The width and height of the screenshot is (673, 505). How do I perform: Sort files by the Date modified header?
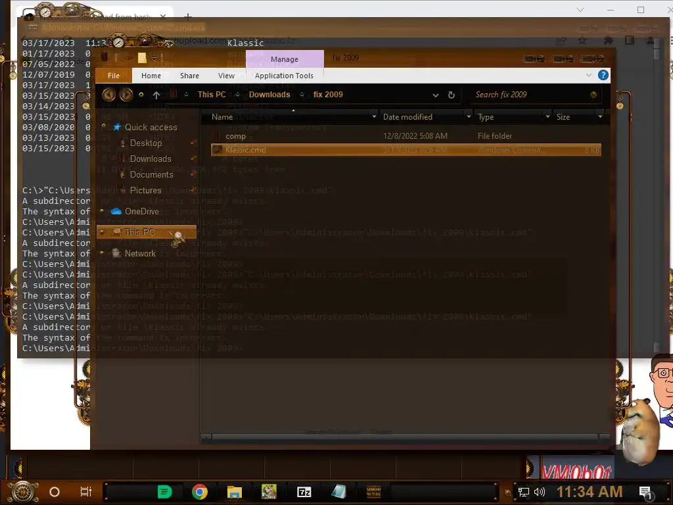[x=423, y=117]
